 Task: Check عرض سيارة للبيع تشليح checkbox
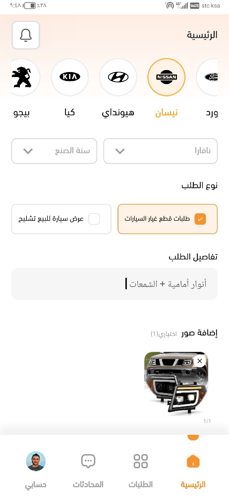coord(94,219)
